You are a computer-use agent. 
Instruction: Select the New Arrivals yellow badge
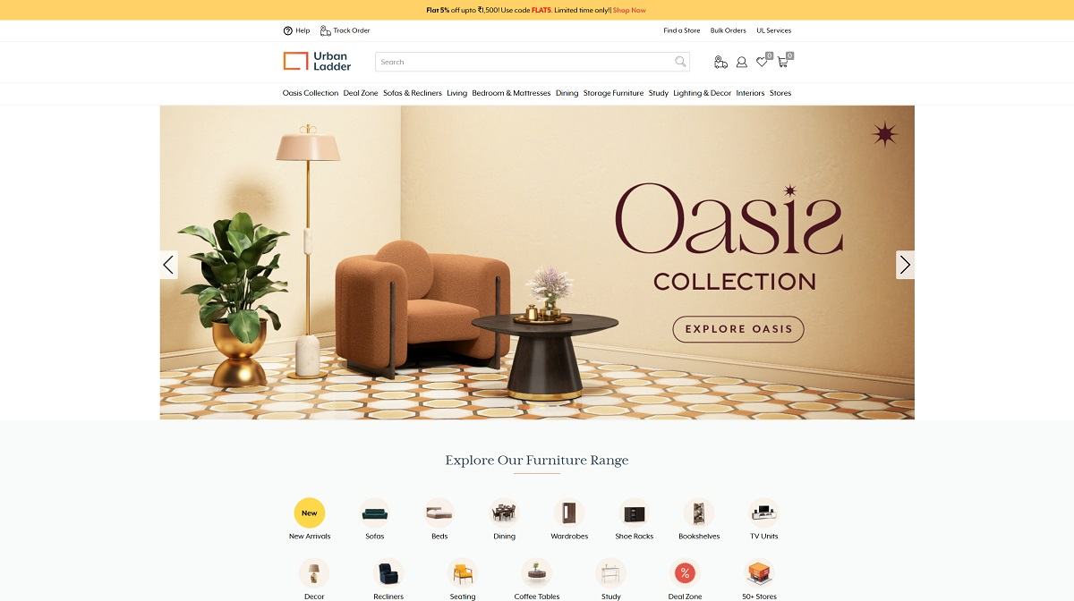pos(310,513)
